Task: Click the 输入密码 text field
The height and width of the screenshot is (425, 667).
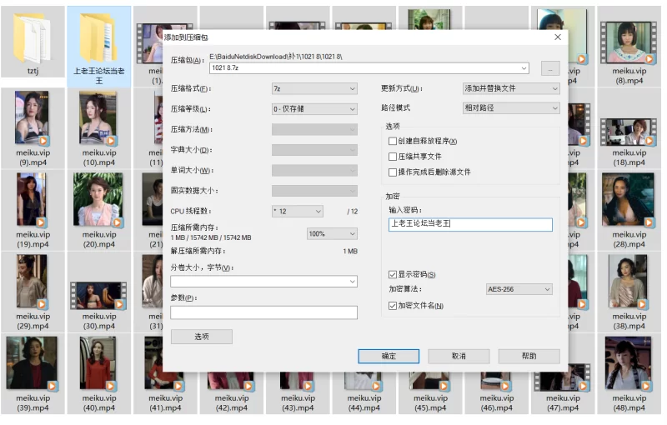Action: [470, 225]
